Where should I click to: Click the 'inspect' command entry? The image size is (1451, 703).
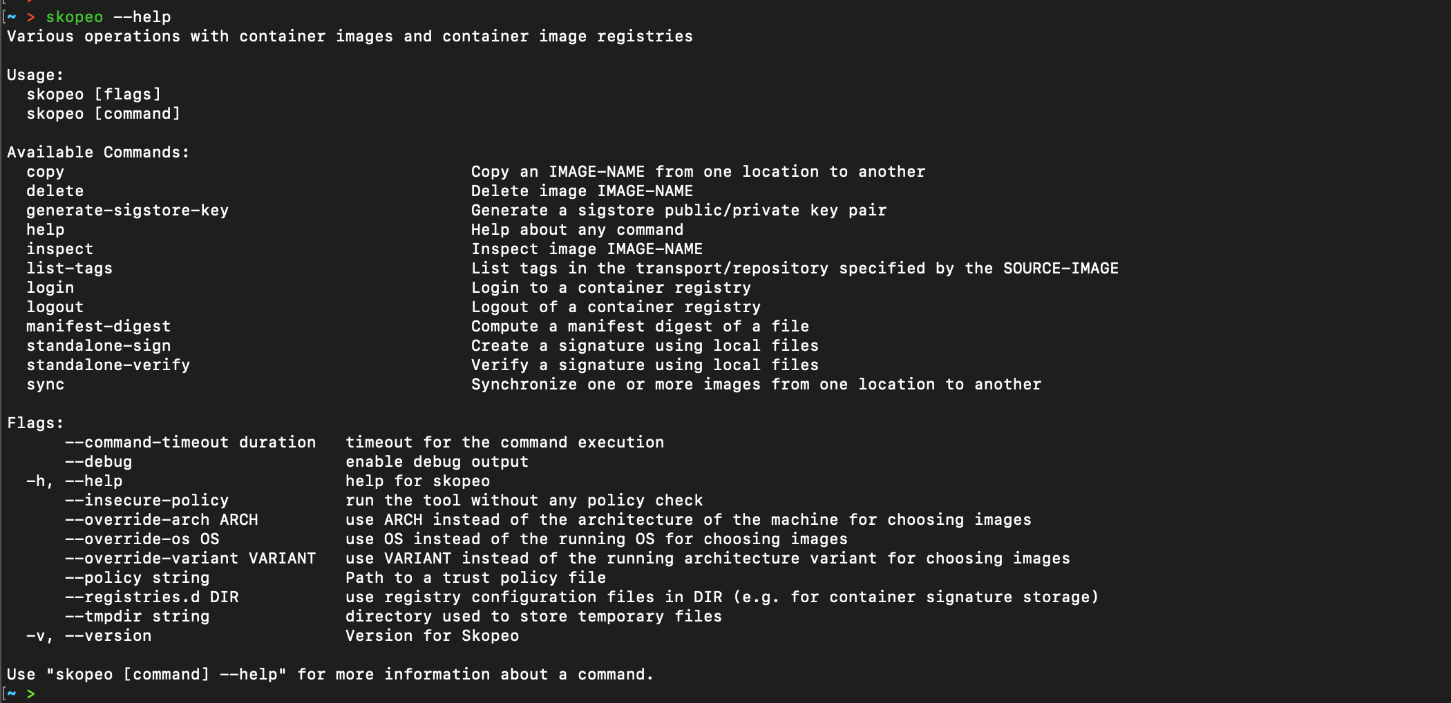[x=59, y=249]
